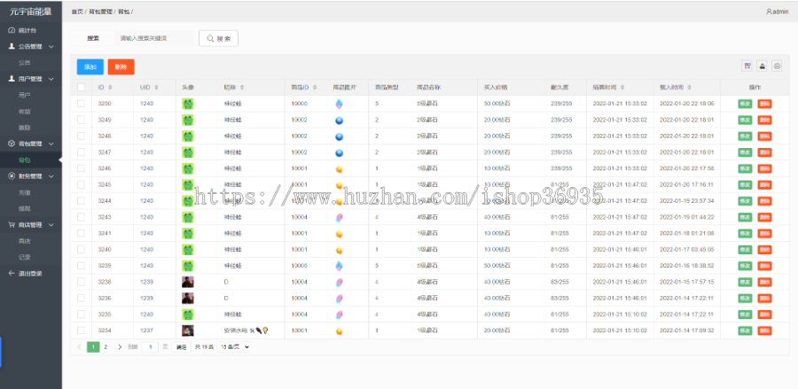
Task: Click the print table icon
Action: 777,66
